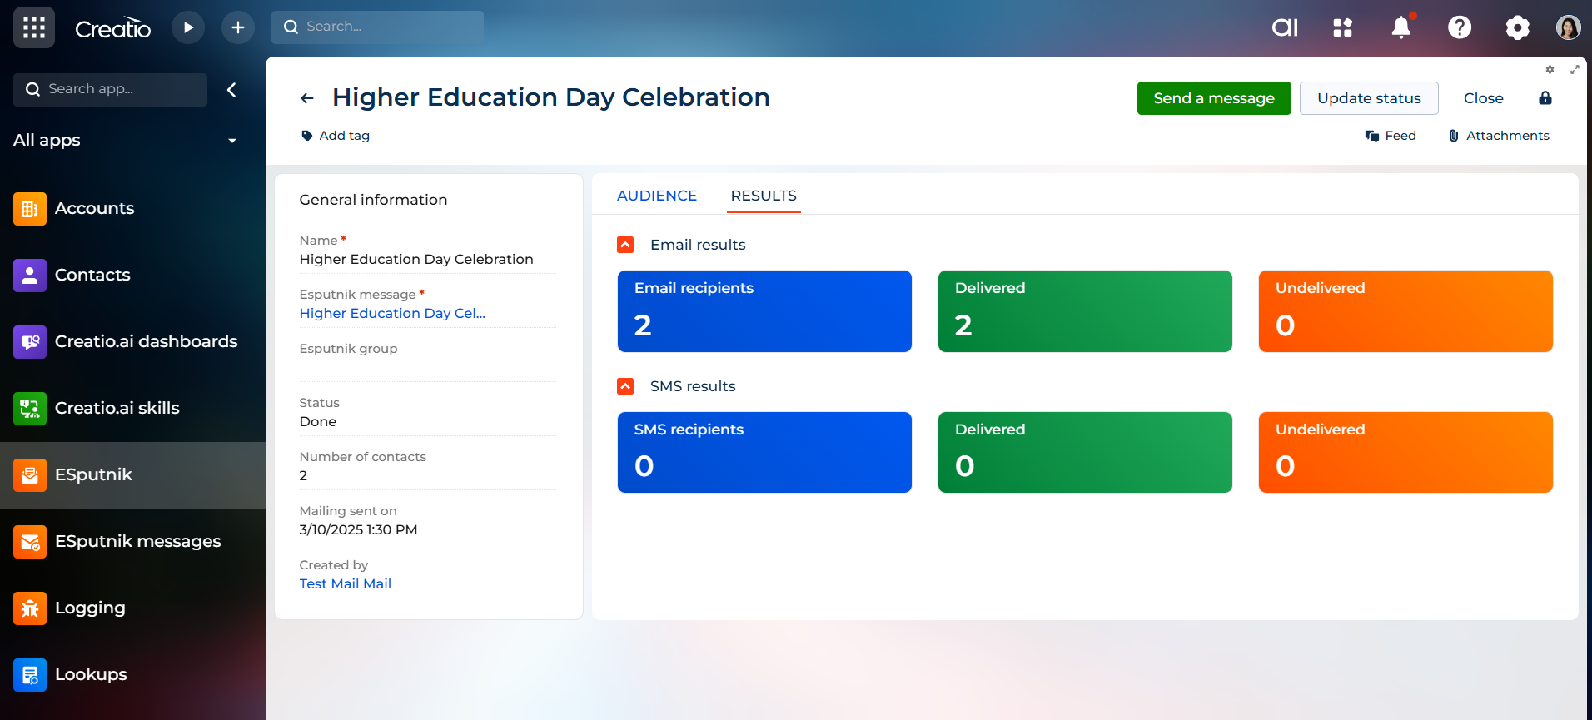The height and width of the screenshot is (720, 1592).
Task: Click the SMS Undelivered orange tile
Action: click(x=1405, y=452)
